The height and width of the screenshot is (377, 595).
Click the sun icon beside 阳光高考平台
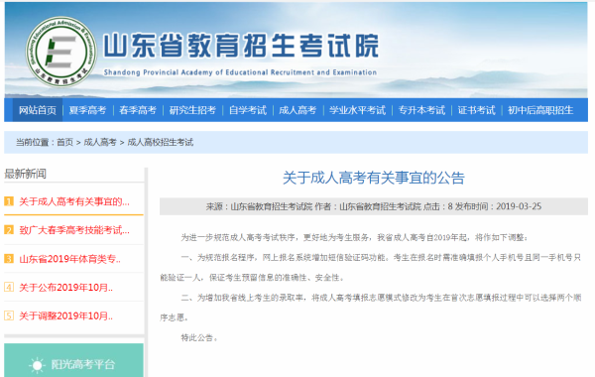(x=38, y=365)
